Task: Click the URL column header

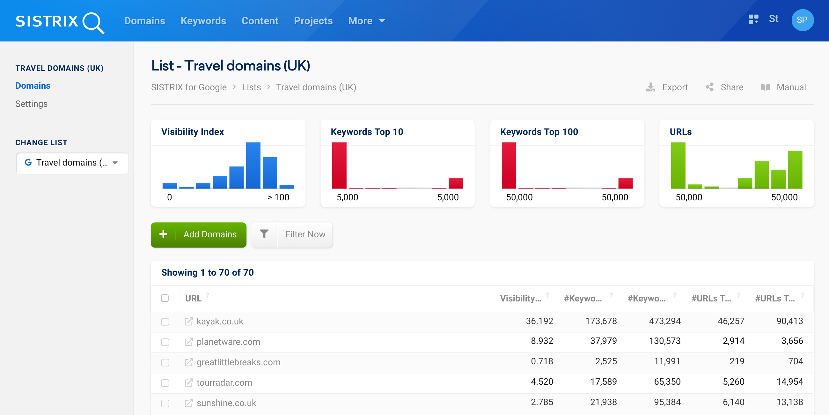Action: 193,299
